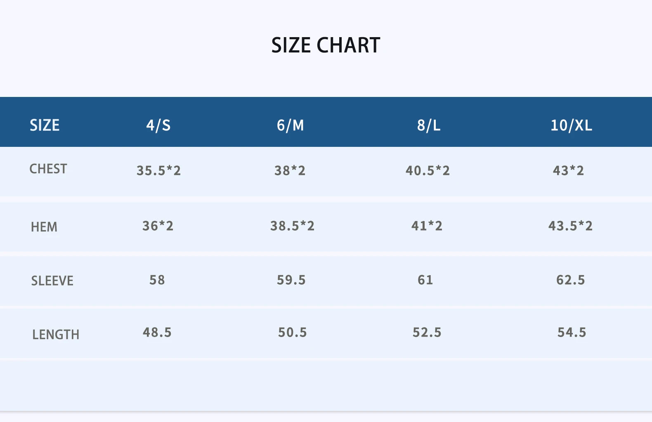Click length value 48.5
This screenshot has height=422, width=652.
click(157, 332)
